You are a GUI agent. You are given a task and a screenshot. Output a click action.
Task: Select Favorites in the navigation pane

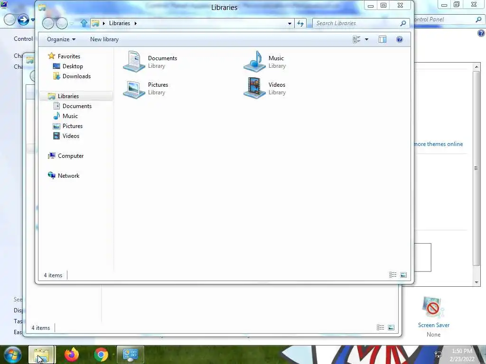pyautogui.click(x=69, y=56)
